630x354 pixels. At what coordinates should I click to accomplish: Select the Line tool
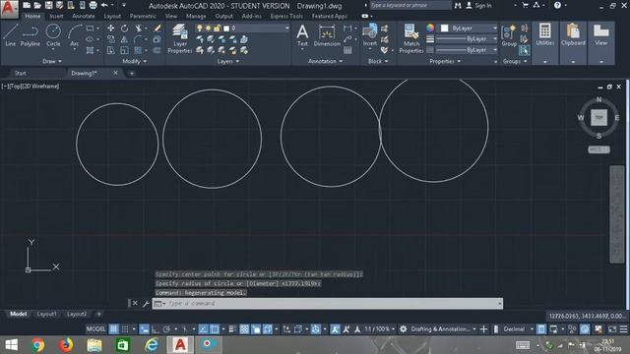(11, 35)
